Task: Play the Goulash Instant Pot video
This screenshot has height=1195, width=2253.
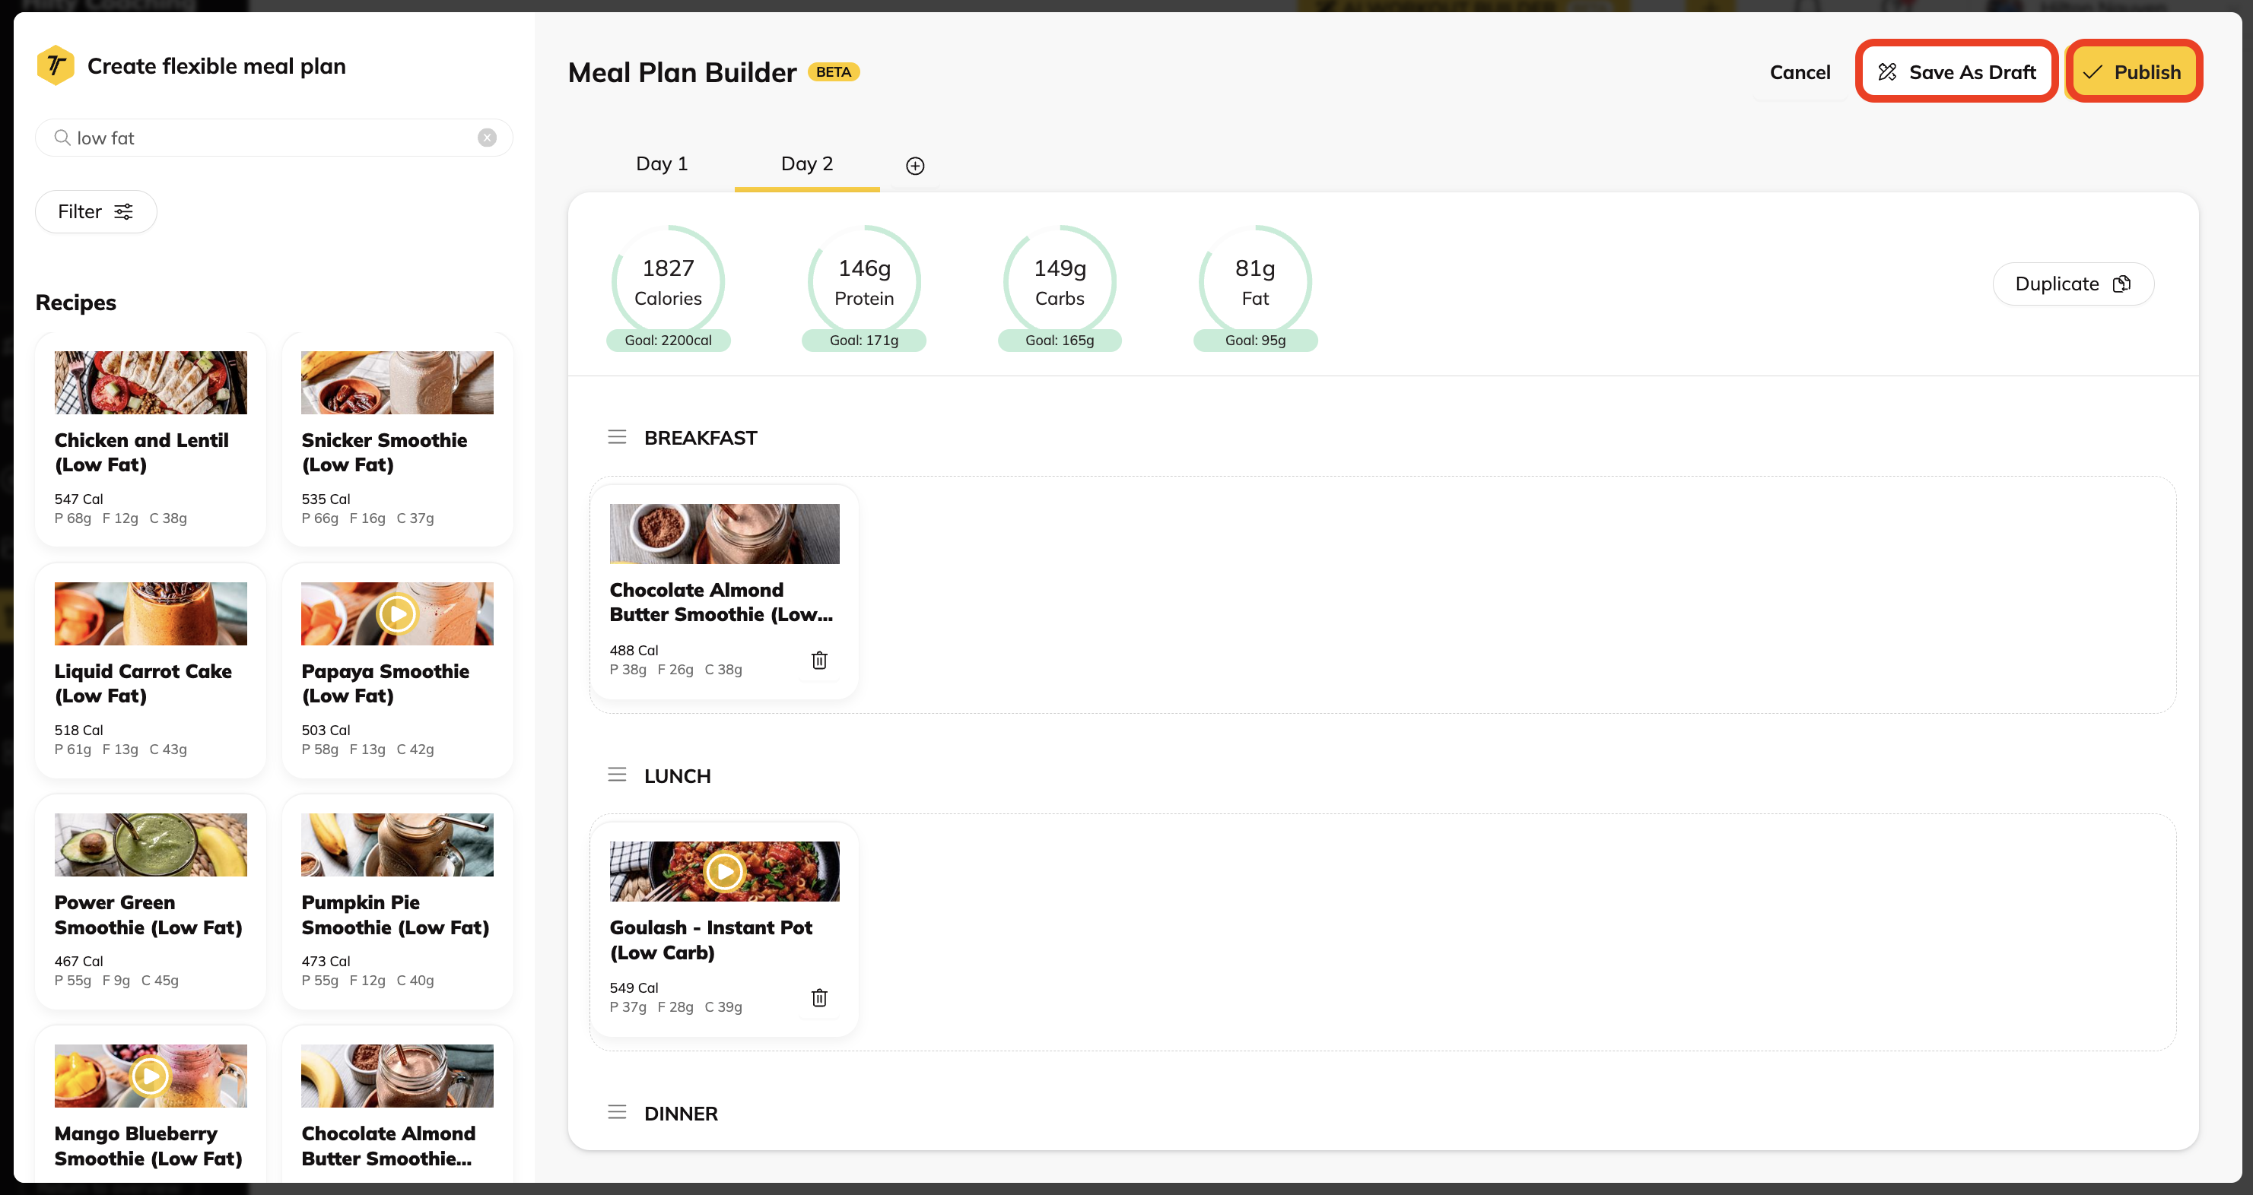Action: 723,870
